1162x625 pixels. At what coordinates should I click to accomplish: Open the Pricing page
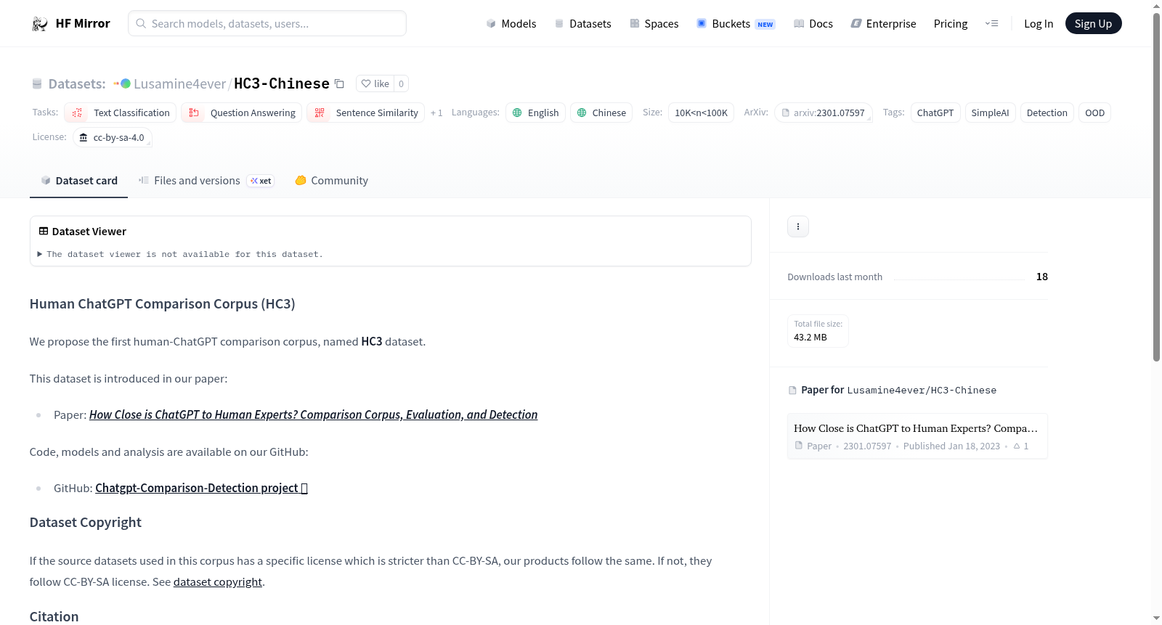click(951, 24)
